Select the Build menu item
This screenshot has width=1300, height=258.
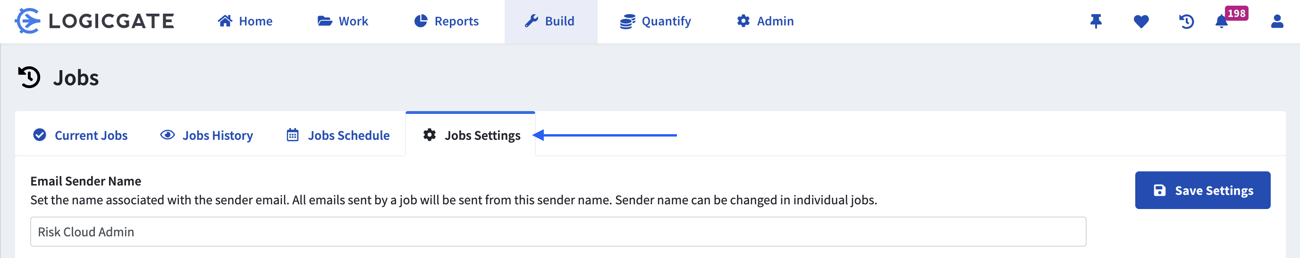pos(550,21)
